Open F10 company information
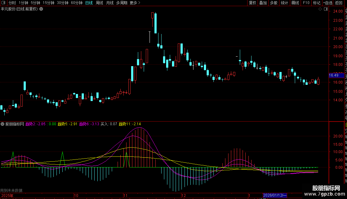 [306, 3]
